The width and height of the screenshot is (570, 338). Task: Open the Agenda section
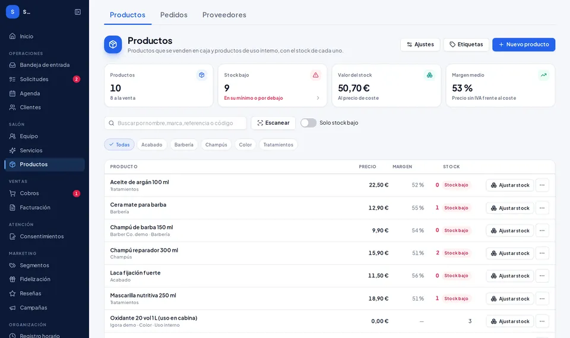tap(45, 93)
